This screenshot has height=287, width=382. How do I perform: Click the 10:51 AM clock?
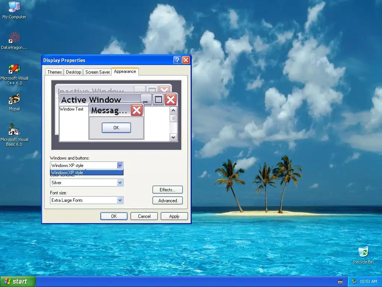pos(368,281)
